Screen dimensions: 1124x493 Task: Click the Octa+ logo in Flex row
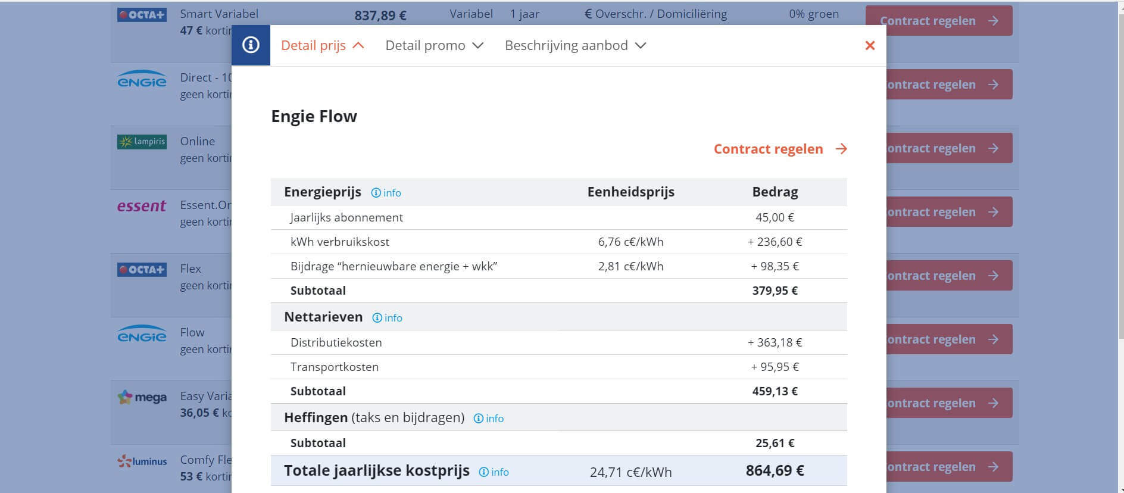pos(142,270)
